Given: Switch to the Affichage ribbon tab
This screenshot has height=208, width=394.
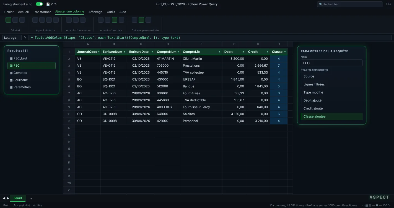Looking at the screenshot, I should coord(95,12).
